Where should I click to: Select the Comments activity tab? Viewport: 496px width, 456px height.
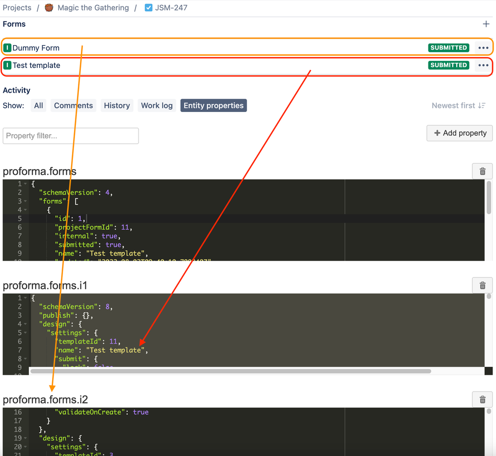pos(73,106)
